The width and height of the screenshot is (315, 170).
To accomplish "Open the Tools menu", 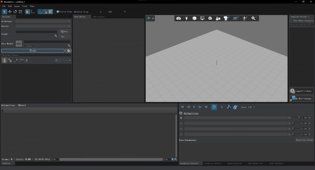I will (24, 6).
